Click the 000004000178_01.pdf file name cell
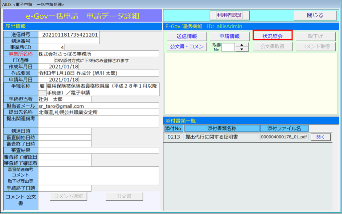The image size is (342, 214). pyautogui.click(x=284, y=137)
